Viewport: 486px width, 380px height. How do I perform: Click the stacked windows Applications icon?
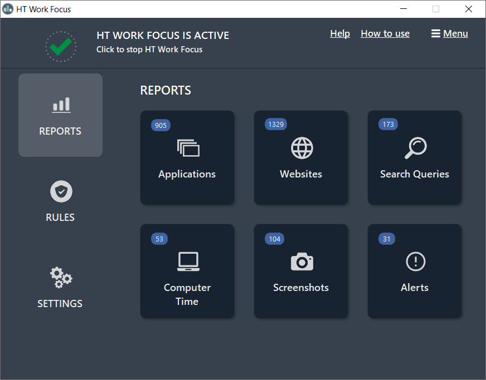tap(188, 148)
